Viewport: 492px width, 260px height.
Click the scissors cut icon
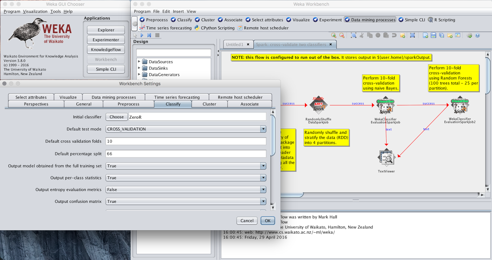coord(362,35)
